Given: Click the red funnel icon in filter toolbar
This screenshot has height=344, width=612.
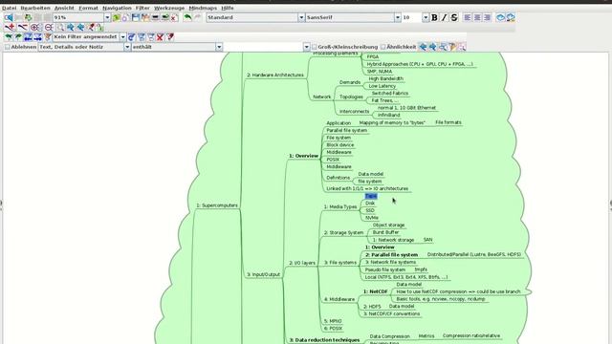Looking at the screenshot, I should pos(170,37).
